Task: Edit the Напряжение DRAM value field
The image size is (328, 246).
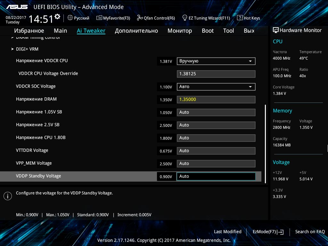Action: (x=216, y=100)
